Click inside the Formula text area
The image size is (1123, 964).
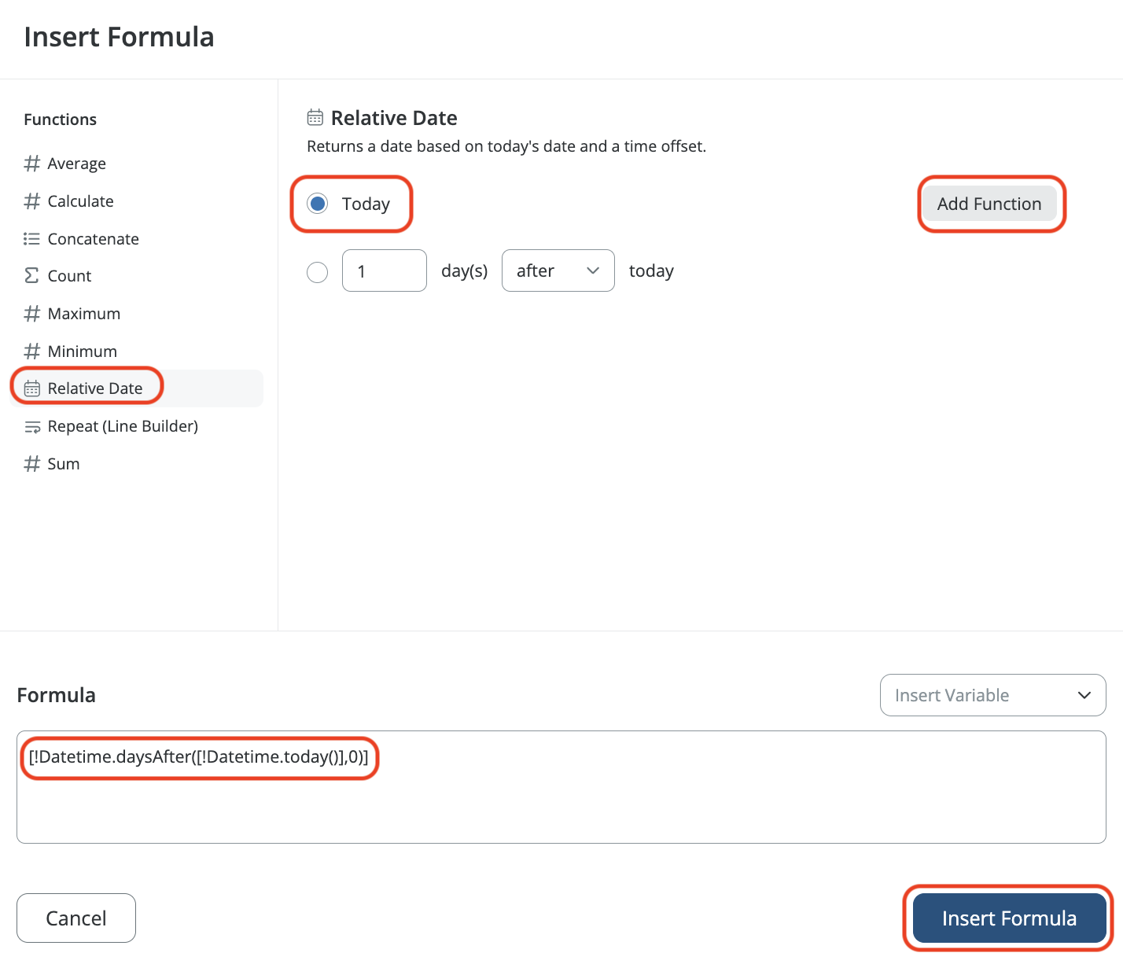[x=561, y=787]
